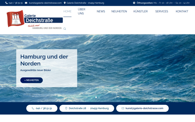Screen dimensions: 195x122
Task: Go to next slide arrow
Action: (185, 68)
